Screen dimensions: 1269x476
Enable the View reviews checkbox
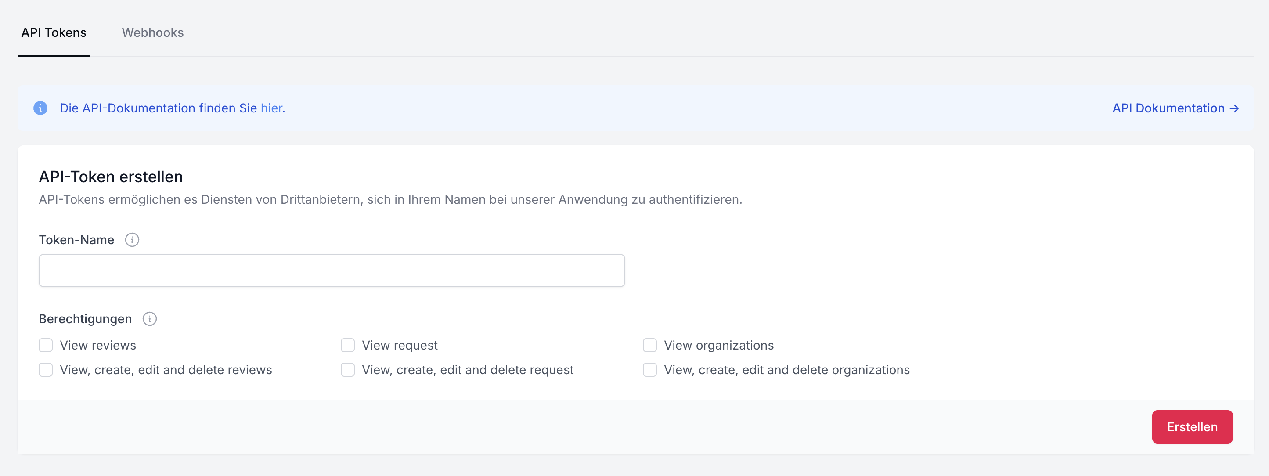tap(46, 345)
